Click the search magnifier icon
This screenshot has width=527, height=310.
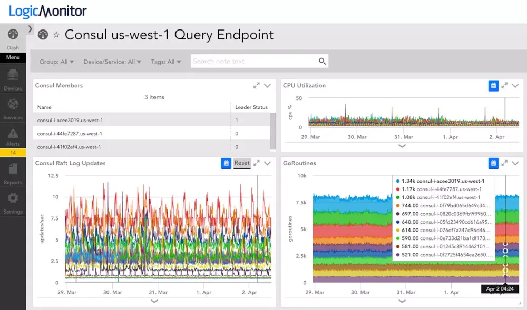[x=322, y=61]
